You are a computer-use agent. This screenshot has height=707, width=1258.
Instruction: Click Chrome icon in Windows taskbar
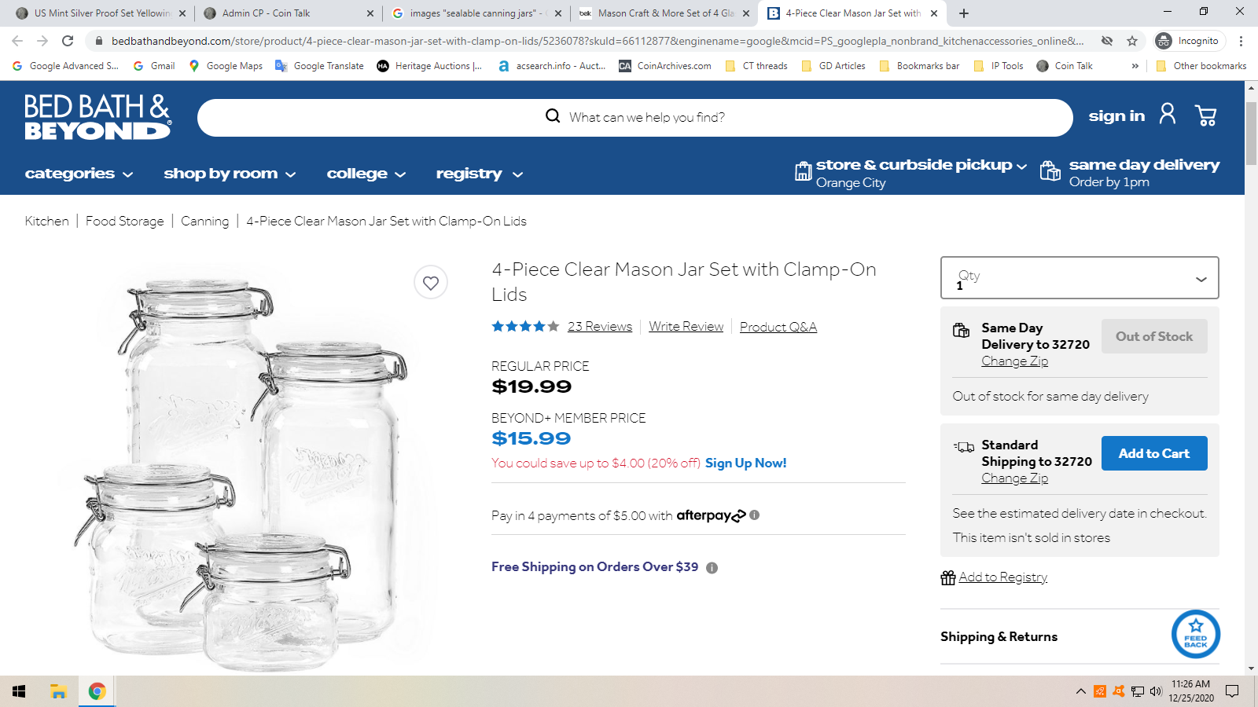pos(97,691)
